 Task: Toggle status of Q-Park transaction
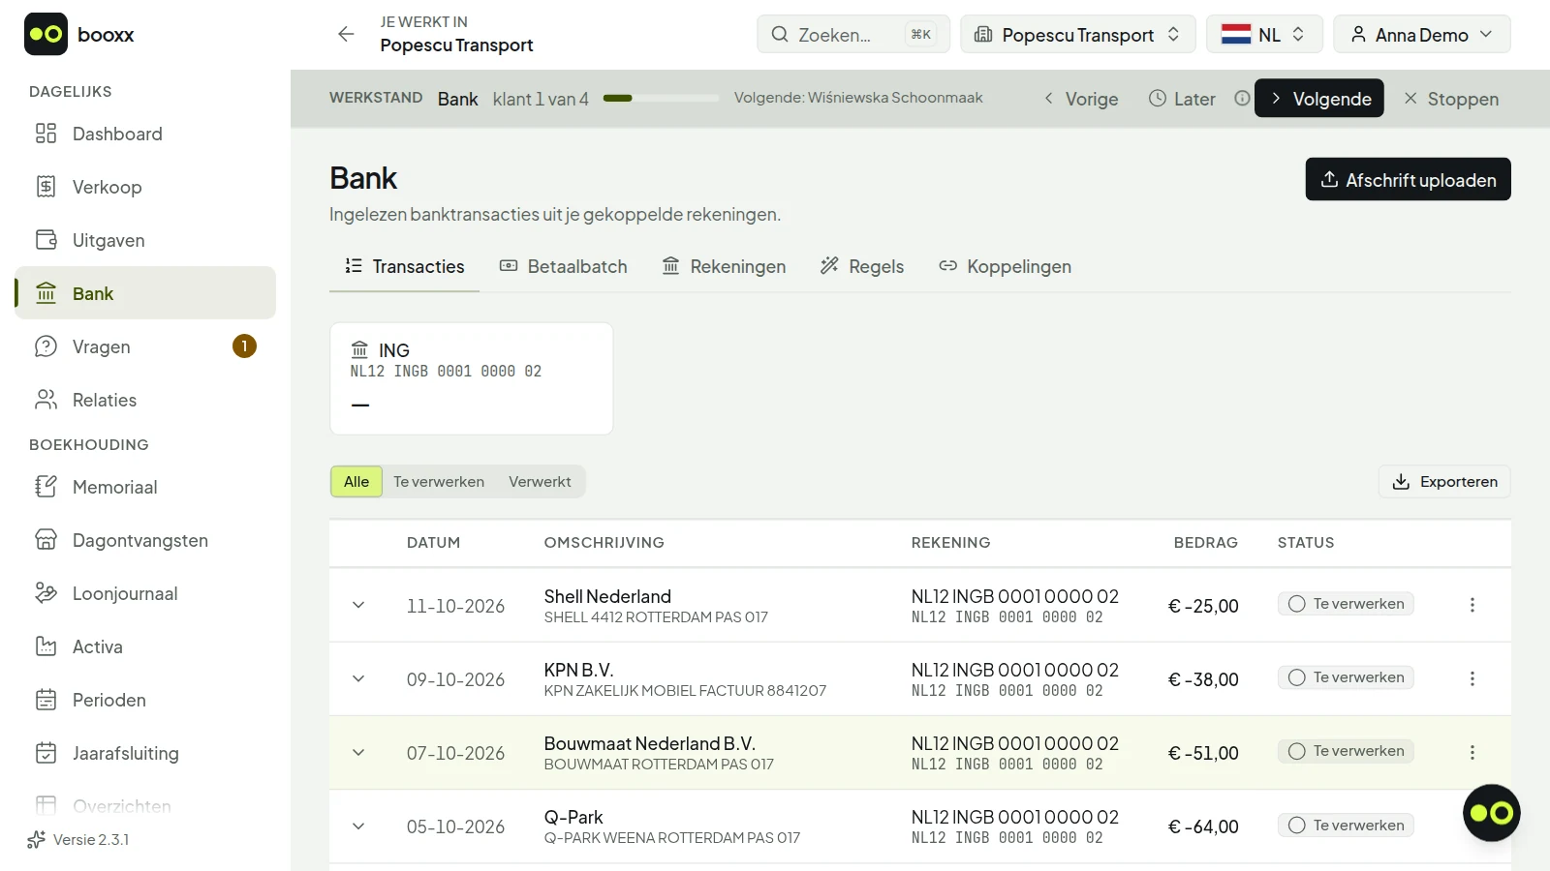point(1346,826)
